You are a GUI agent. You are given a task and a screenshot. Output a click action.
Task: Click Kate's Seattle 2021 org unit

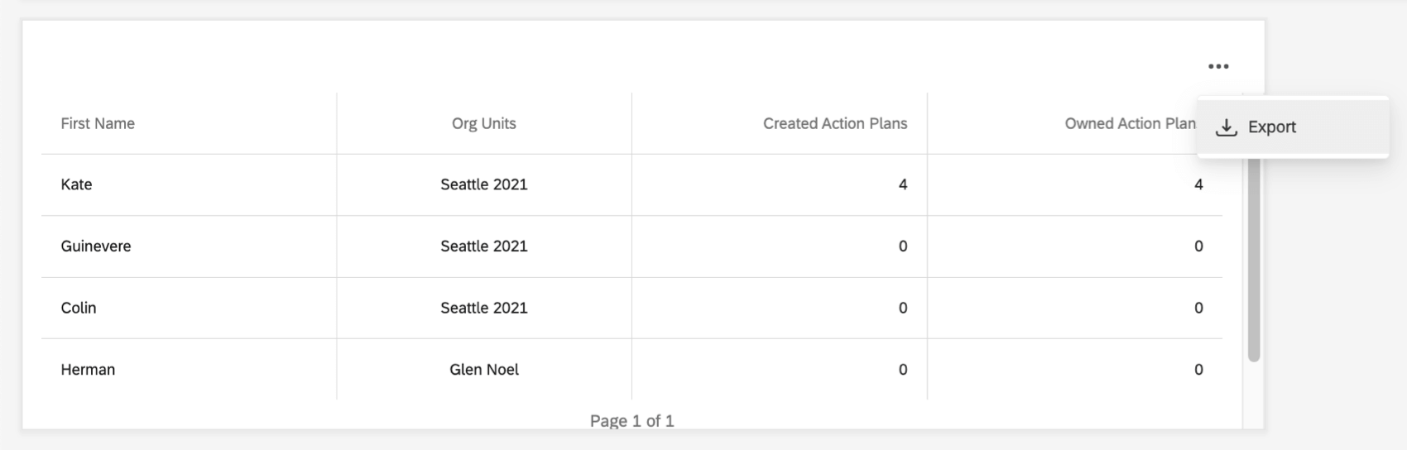pyautogui.click(x=484, y=184)
